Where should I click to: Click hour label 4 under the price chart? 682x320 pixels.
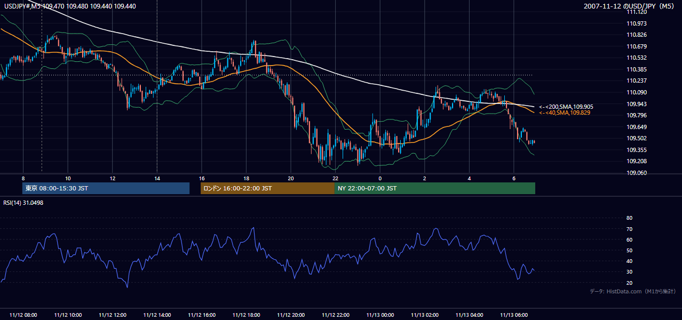[469, 178]
